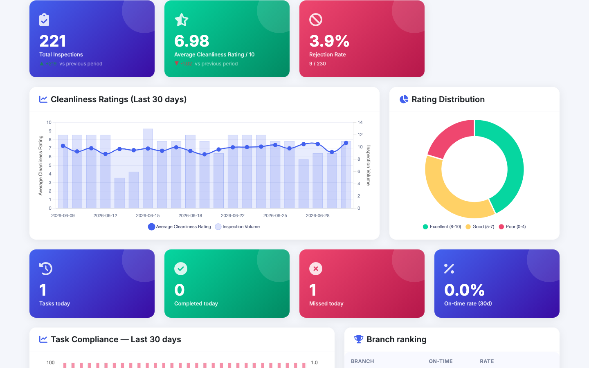Click the BRANCH column header
This screenshot has height=368, width=589.
pyautogui.click(x=362, y=361)
